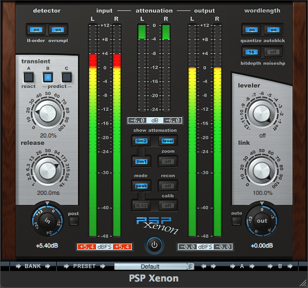
Task: Select transient mode B predict
Action: pyautogui.click(x=48, y=77)
